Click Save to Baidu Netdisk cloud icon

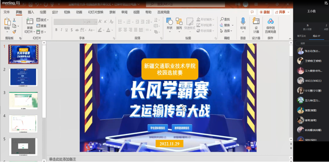270,22
